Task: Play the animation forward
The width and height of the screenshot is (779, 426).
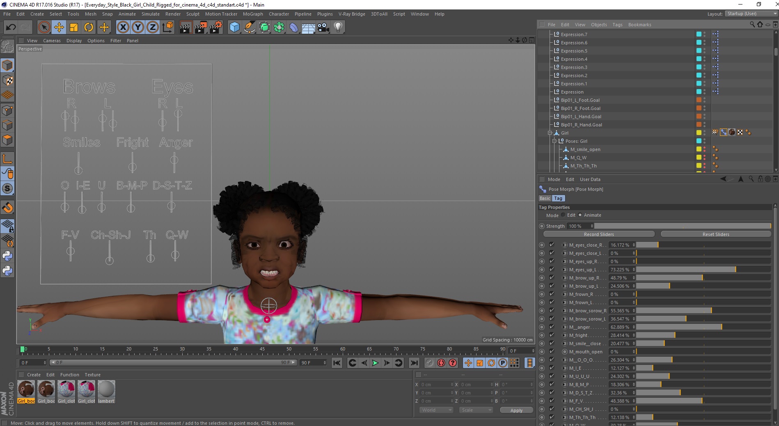Action: click(x=375, y=363)
